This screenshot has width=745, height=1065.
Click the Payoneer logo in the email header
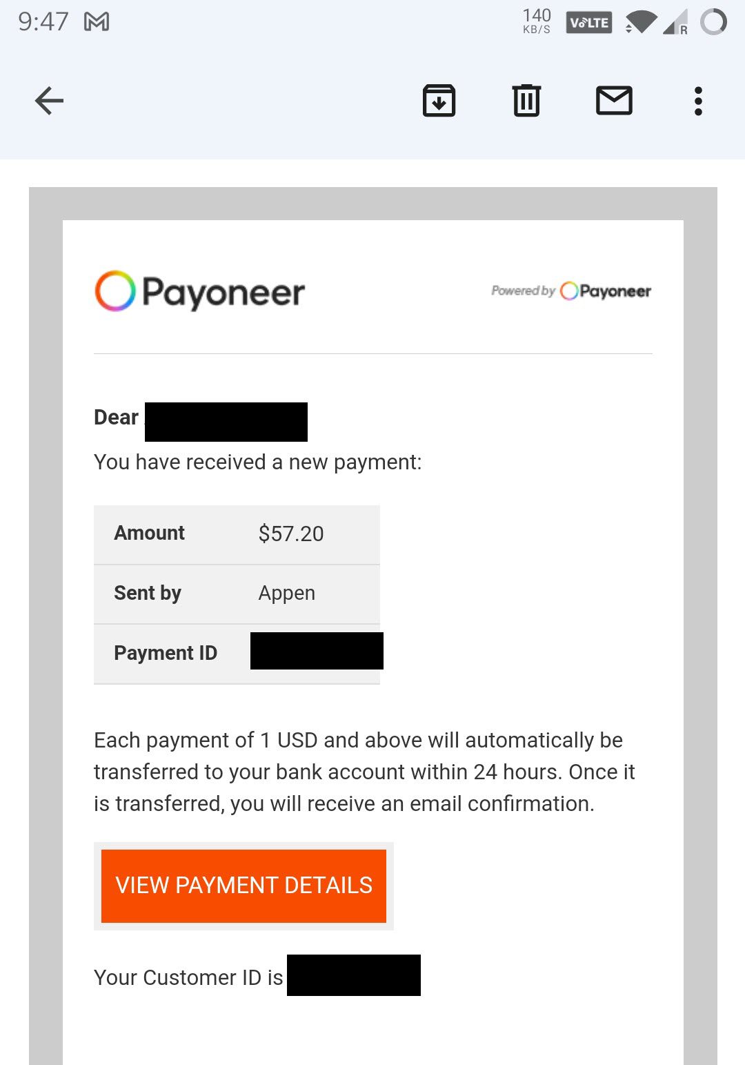point(199,291)
